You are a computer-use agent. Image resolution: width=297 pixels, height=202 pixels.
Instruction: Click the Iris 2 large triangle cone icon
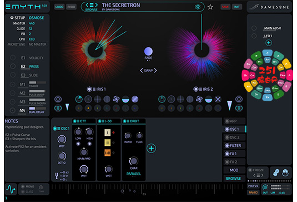tap(229, 106)
